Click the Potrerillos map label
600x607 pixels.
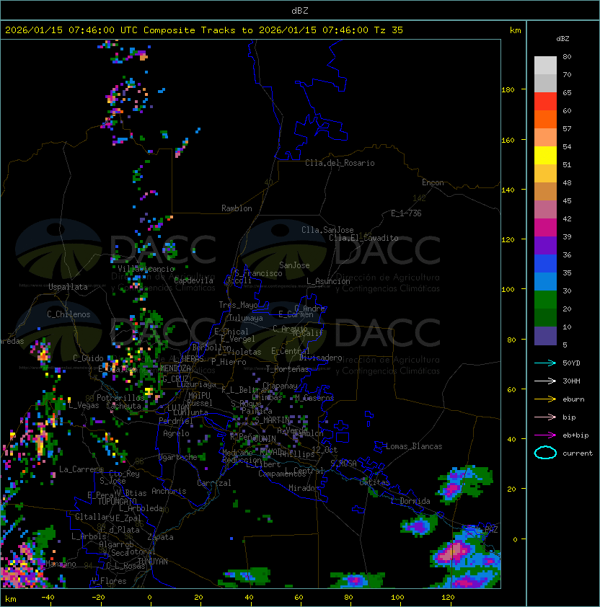point(120,397)
